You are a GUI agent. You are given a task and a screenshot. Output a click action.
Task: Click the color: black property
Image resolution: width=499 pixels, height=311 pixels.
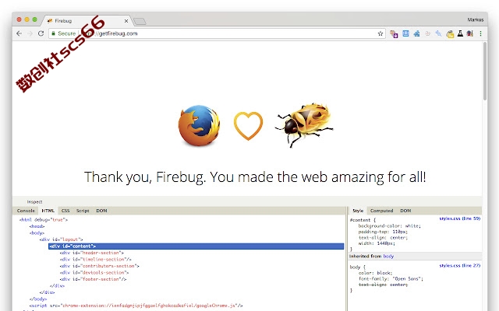click(376, 273)
